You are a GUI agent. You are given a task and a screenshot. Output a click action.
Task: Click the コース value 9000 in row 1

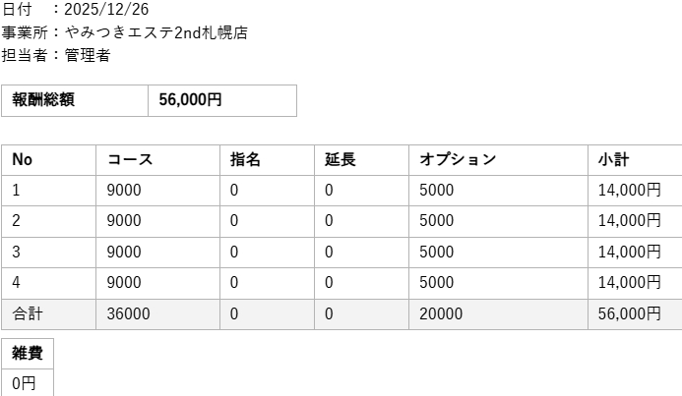(x=124, y=191)
